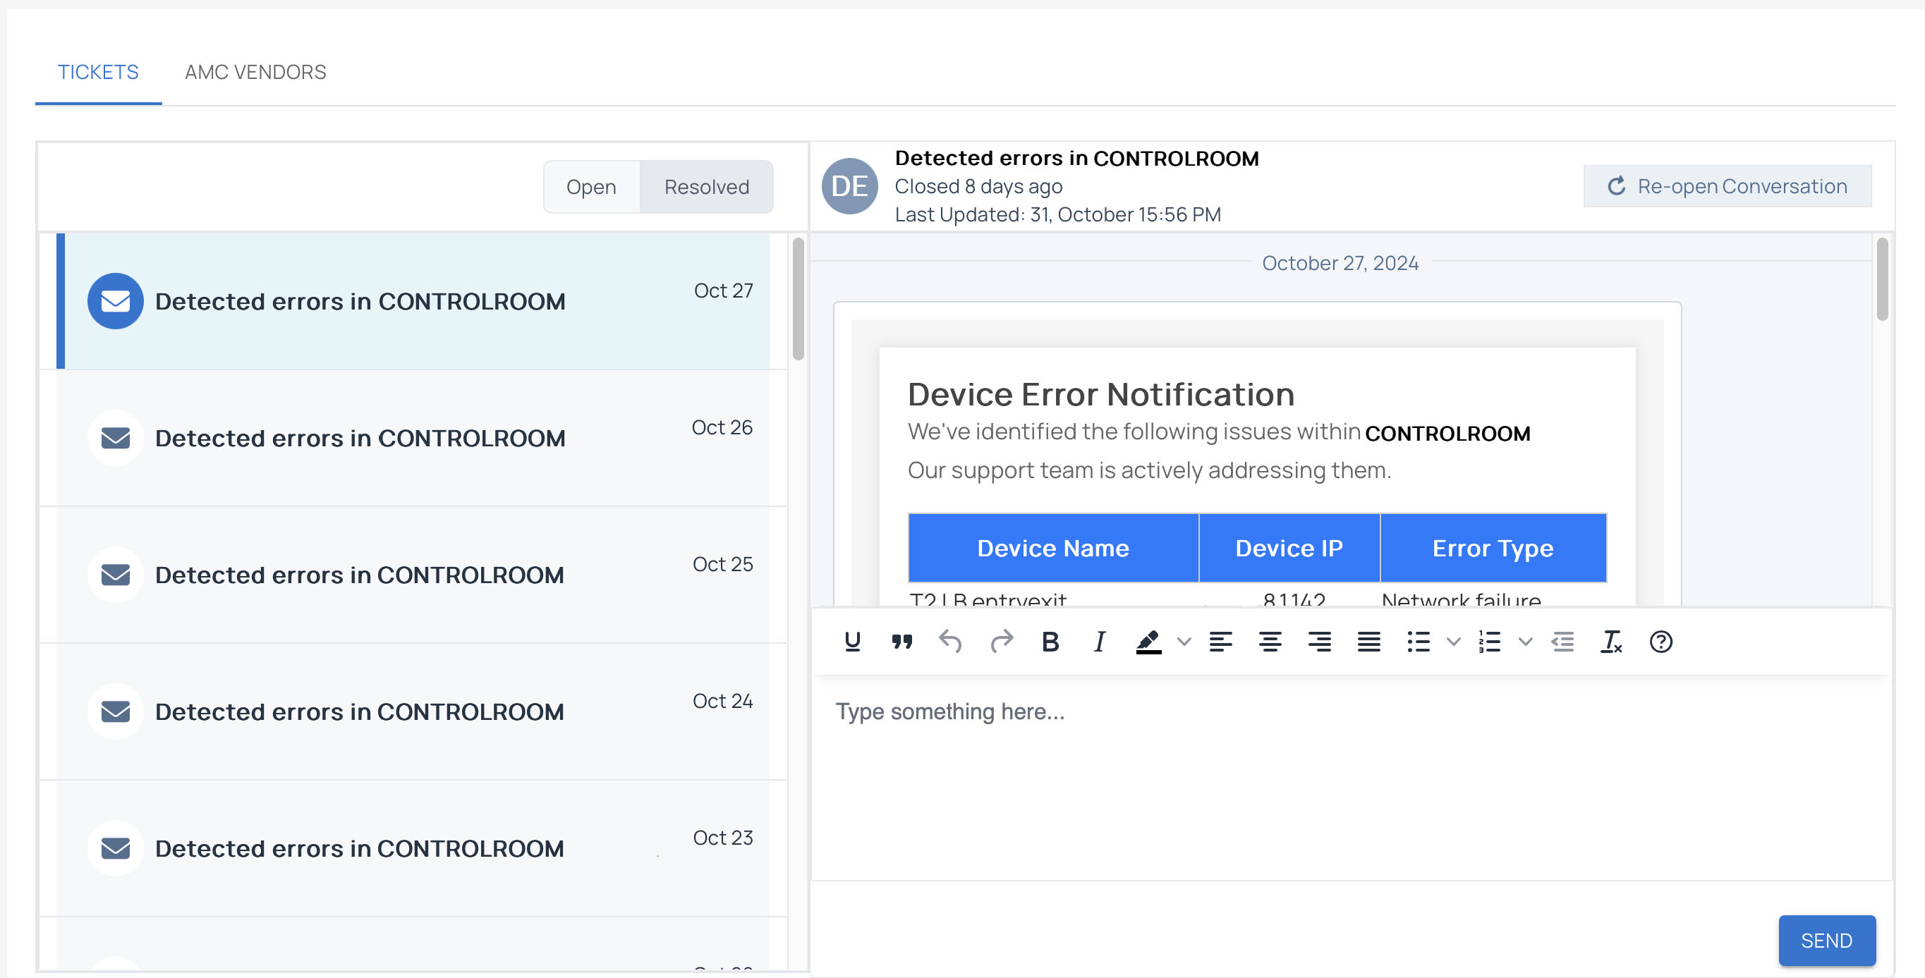Open numbered list style dropdown

[x=1525, y=642]
